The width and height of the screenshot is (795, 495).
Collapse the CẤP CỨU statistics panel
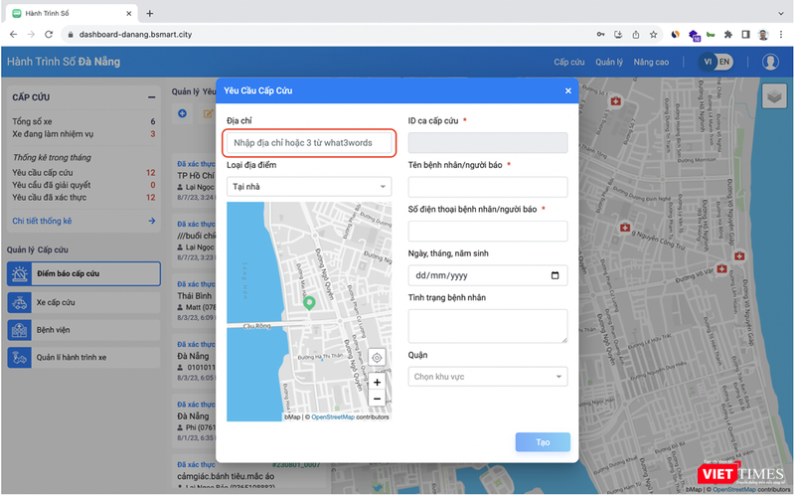[x=151, y=97]
